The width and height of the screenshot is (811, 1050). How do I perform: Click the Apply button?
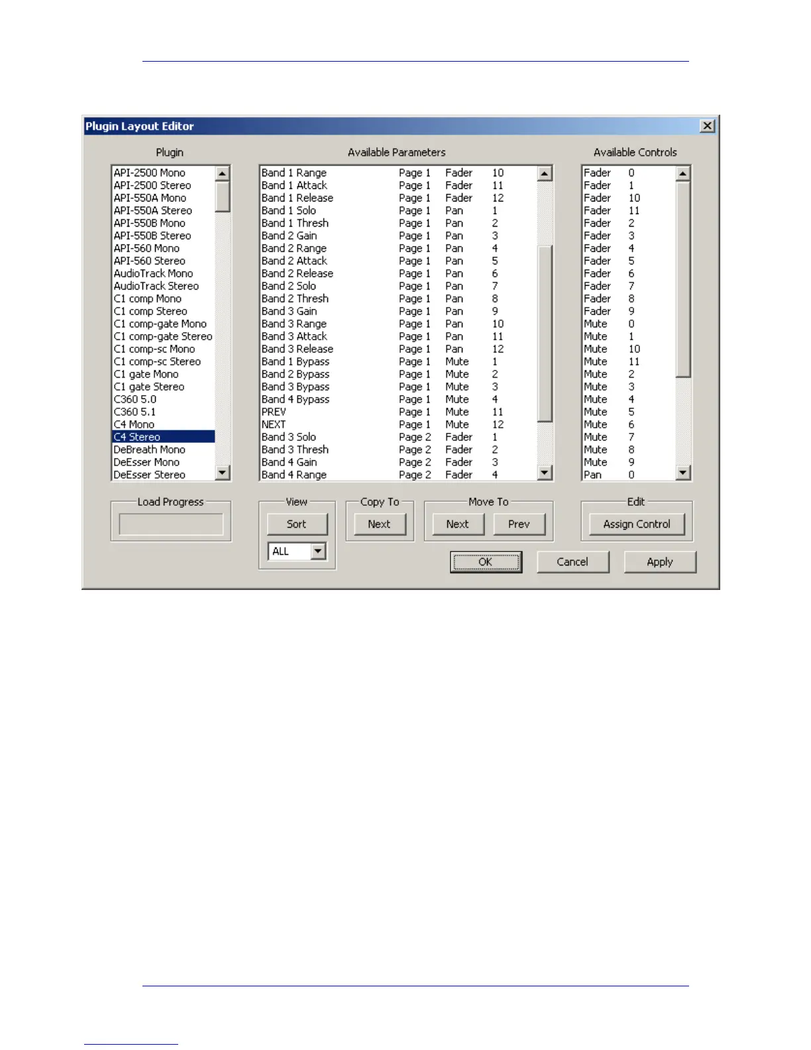click(660, 562)
